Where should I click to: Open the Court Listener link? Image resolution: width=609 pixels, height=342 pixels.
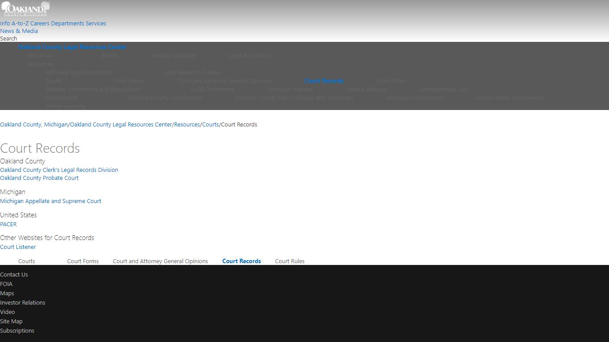(x=18, y=247)
